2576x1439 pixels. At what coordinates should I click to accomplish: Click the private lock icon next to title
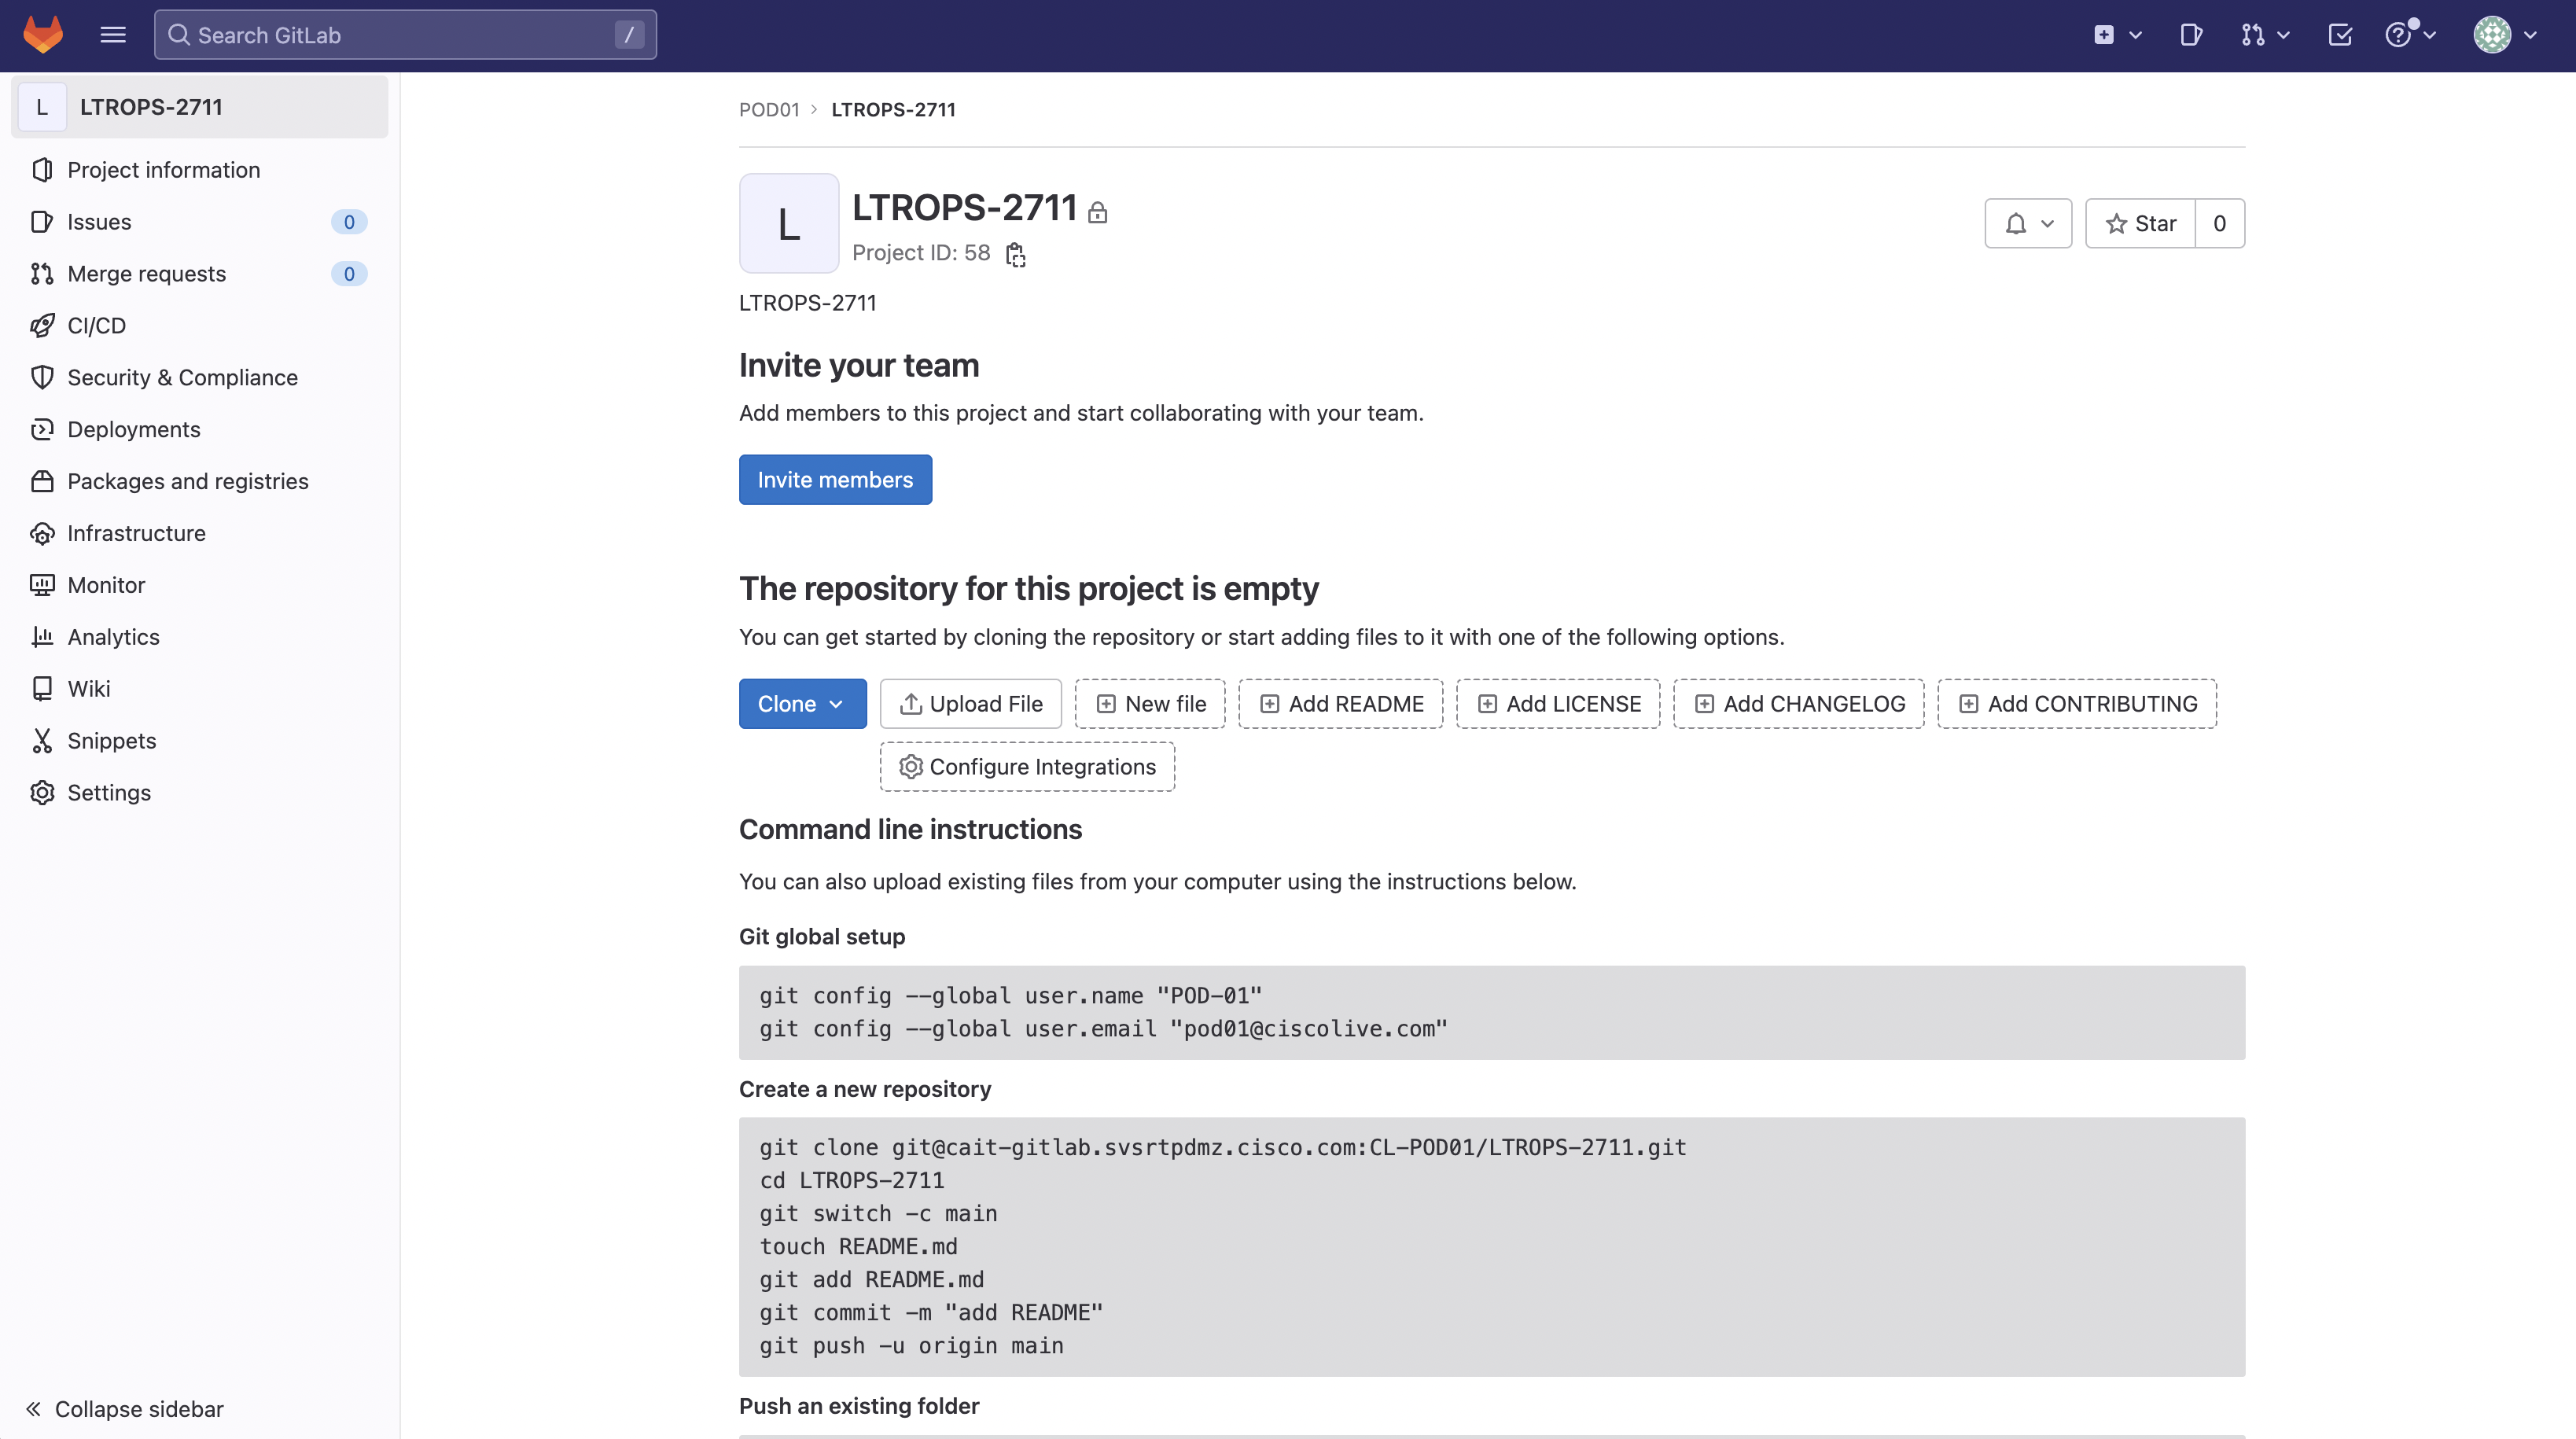point(1098,212)
